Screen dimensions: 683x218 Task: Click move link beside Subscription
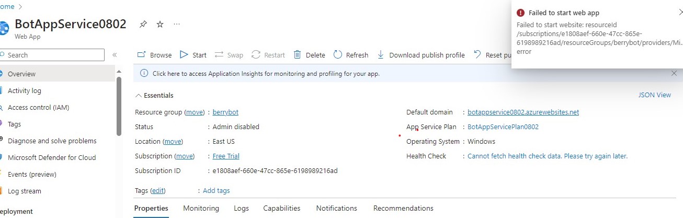184,156
